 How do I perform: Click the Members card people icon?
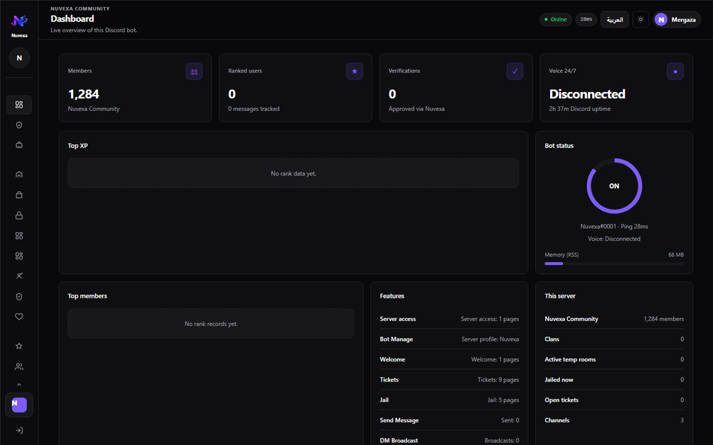(194, 72)
